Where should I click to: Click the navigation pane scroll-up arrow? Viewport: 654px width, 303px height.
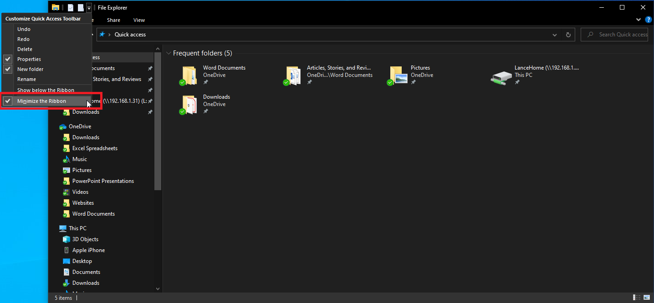[x=158, y=48]
